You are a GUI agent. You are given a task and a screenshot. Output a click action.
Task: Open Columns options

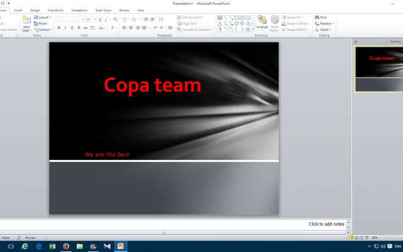pyautogui.click(x=171, y=28)
